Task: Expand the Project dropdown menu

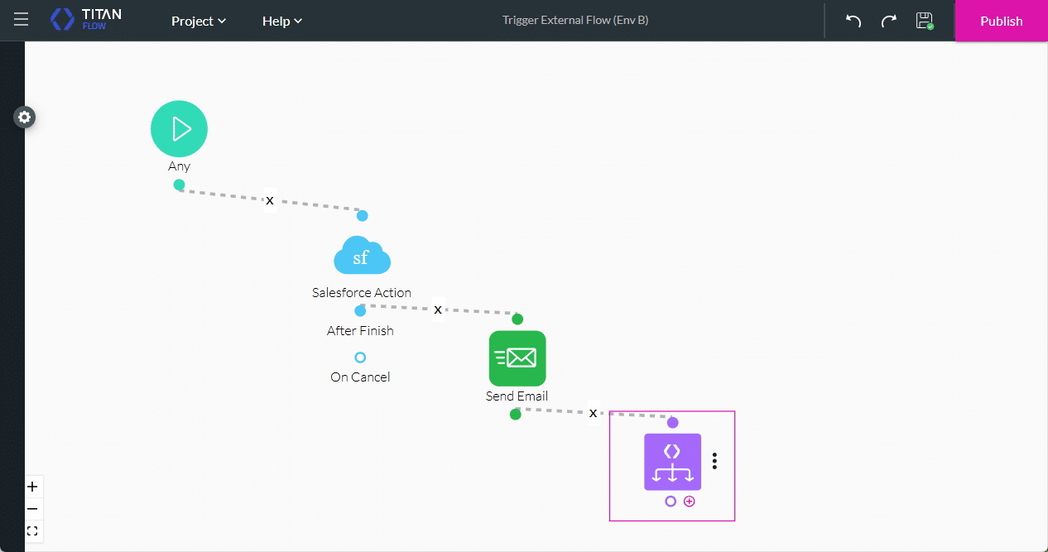Action: [199, 21]
